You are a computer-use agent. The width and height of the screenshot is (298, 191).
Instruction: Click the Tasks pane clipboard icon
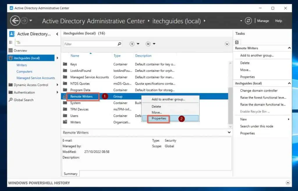tap(237, 42)
